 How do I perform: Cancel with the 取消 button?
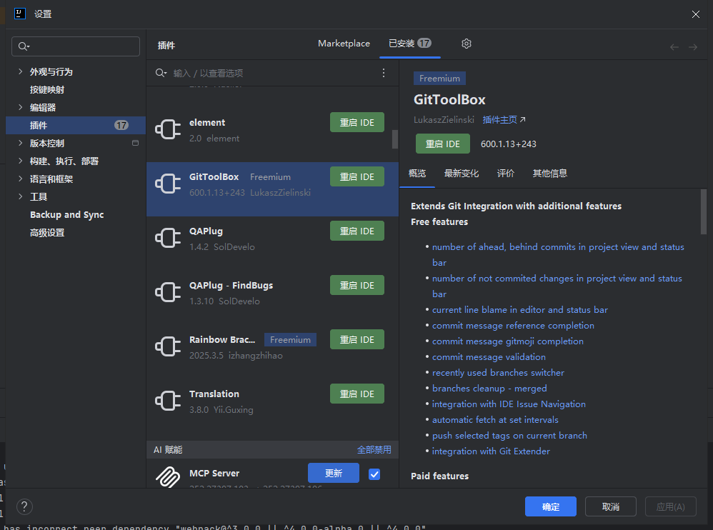click(610, 506)
